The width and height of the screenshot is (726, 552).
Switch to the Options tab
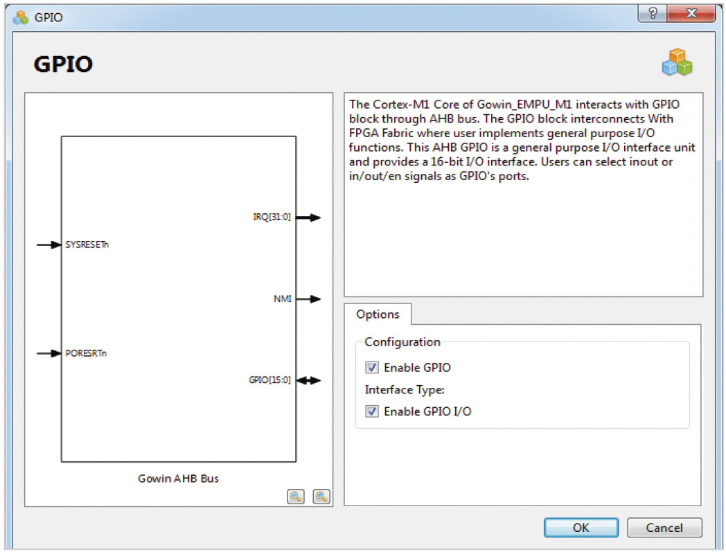(x=378, y=314)
